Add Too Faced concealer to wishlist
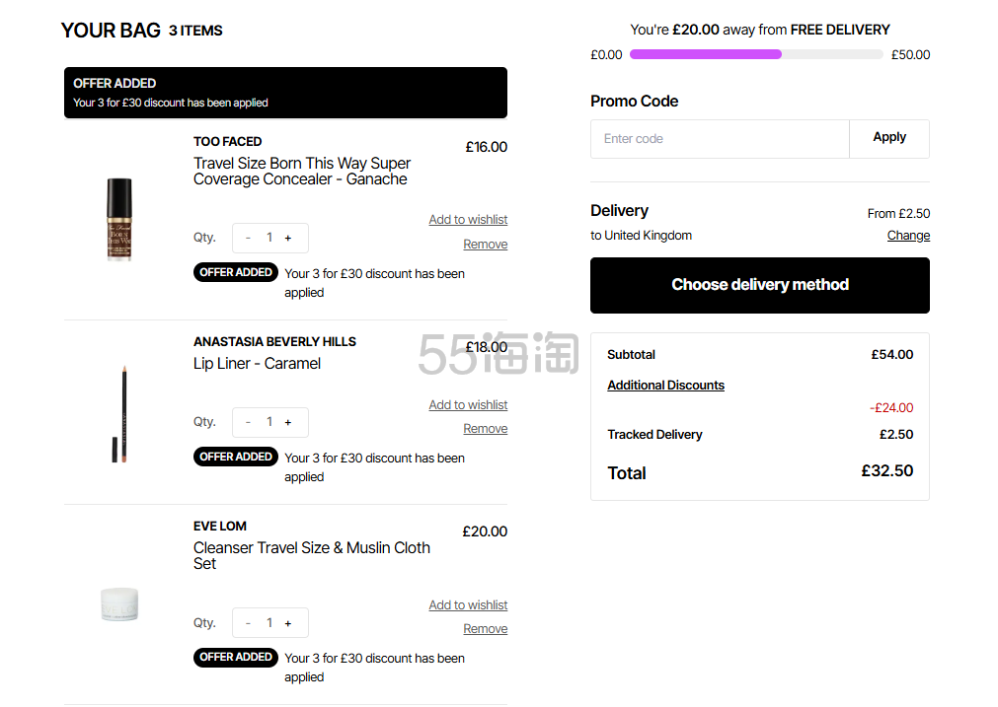Image resolution: width=998 pixels, height=707 pixels. 468,220
